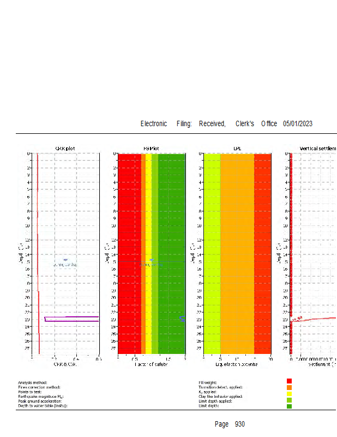
Task: Click the 'Analysis method:' label
Action: (x=33, y=382)
